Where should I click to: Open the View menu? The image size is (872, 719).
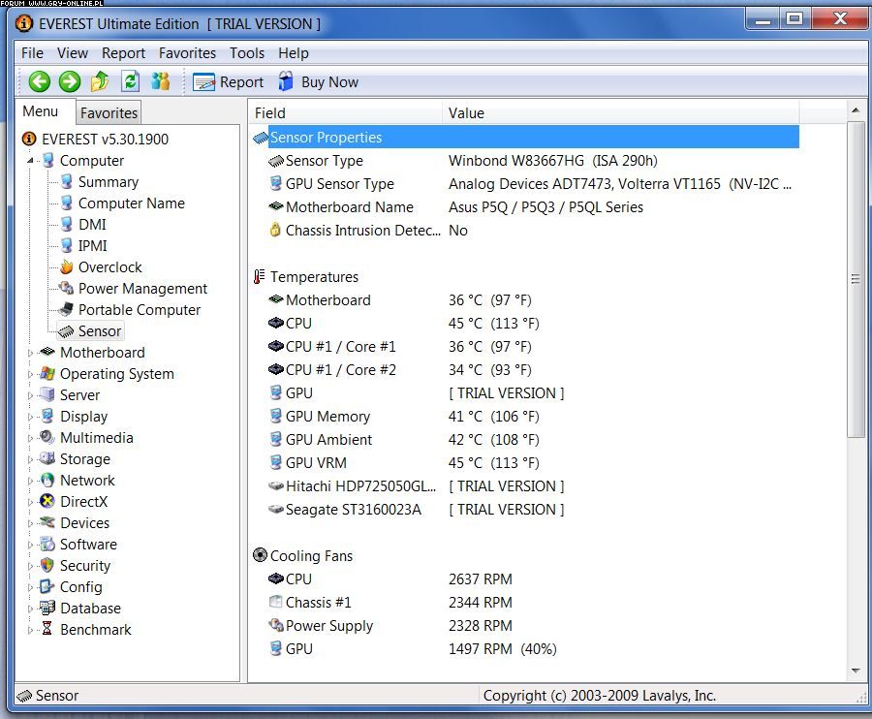coord(73,53)
